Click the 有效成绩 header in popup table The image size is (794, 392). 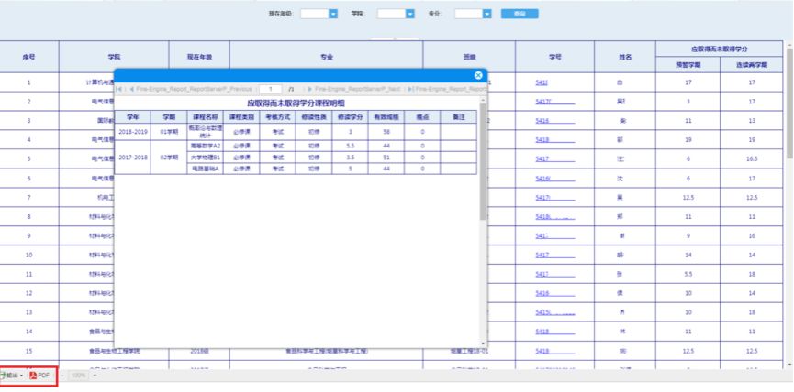(x=386, y=116)
